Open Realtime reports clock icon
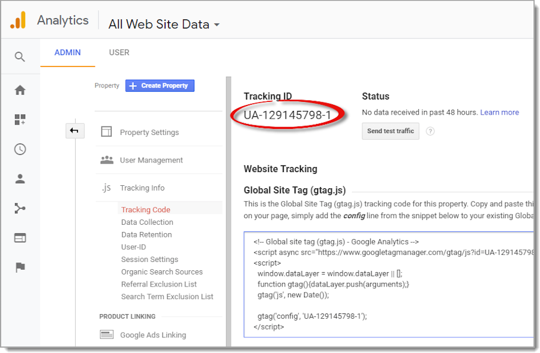The image size is (540, 353). coord(20,149)
